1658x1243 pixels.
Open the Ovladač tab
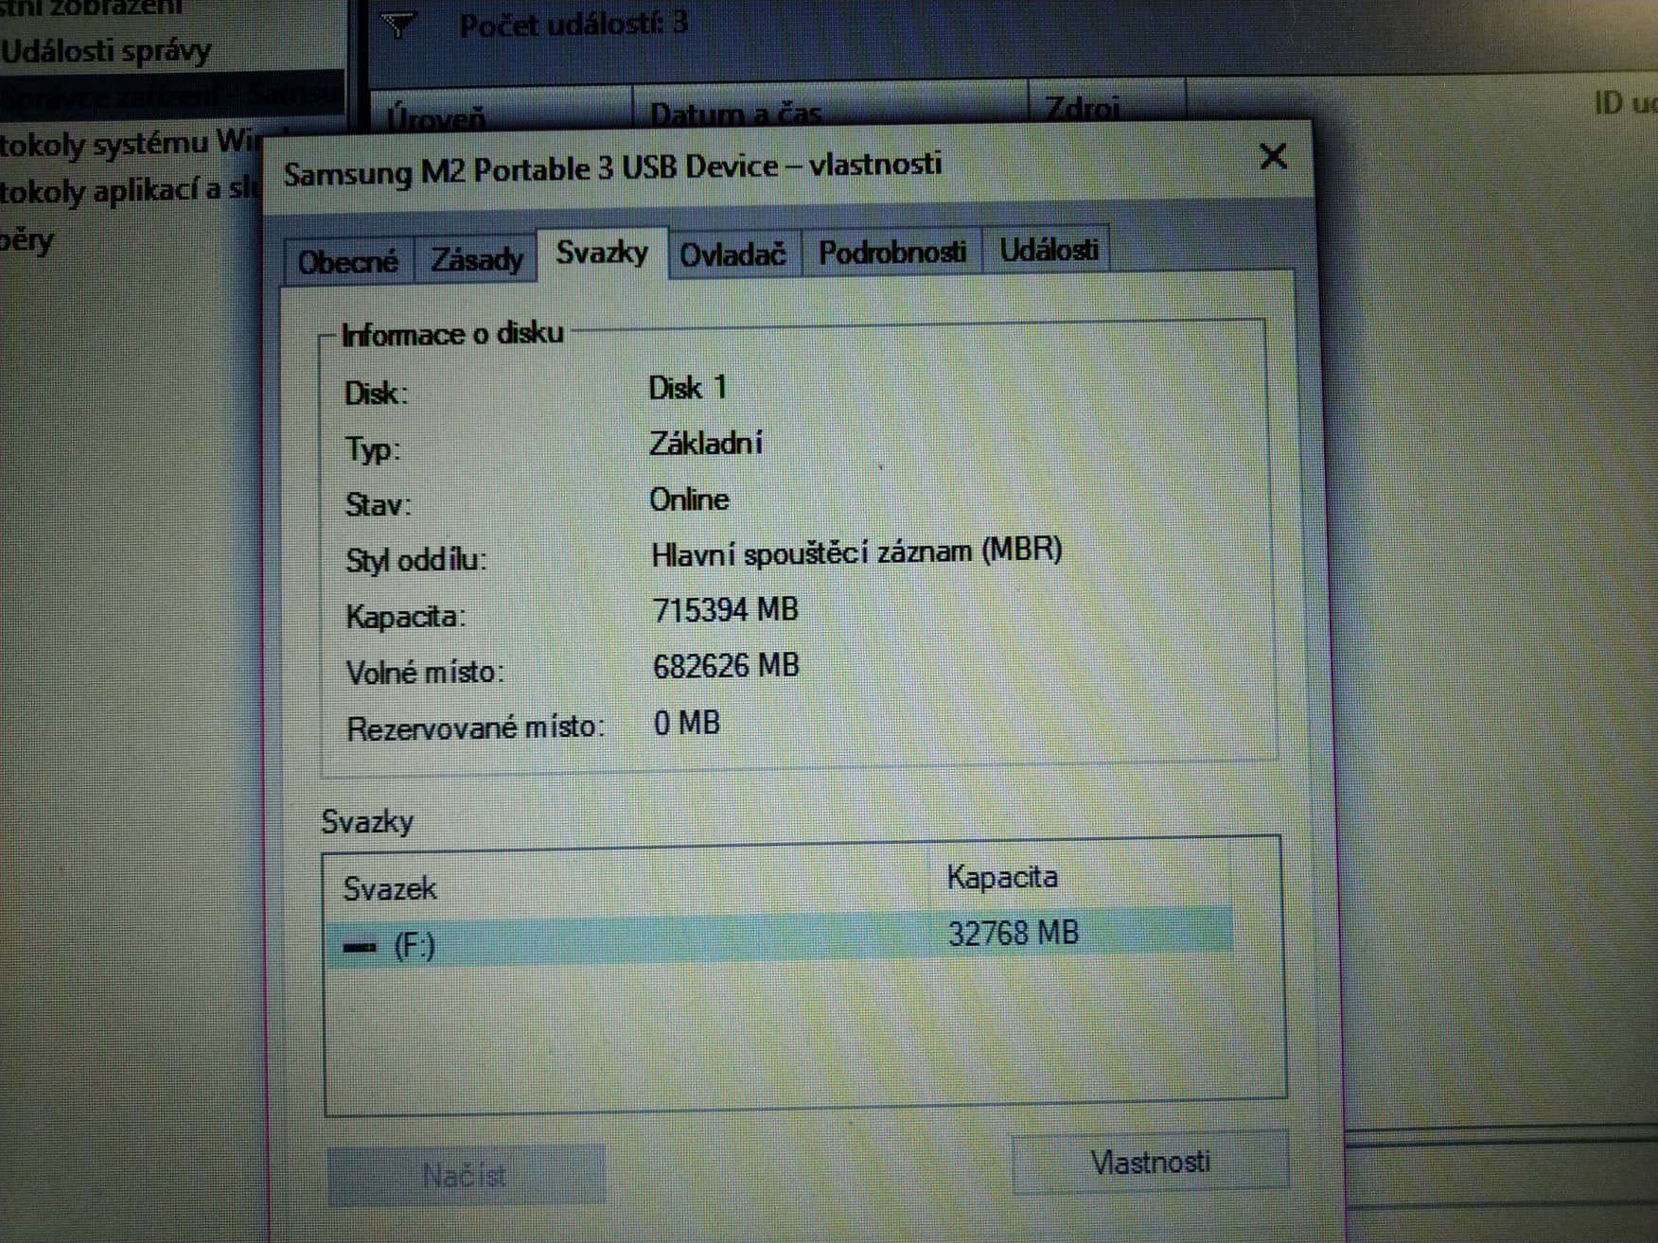(x=733, y=254)
